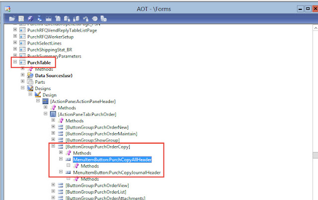Select the highlighted MenuItemButton:PurchCopyAllHeader label
Image resolution: width=318 pixels, height=200 pixels.
coord(112,159)
